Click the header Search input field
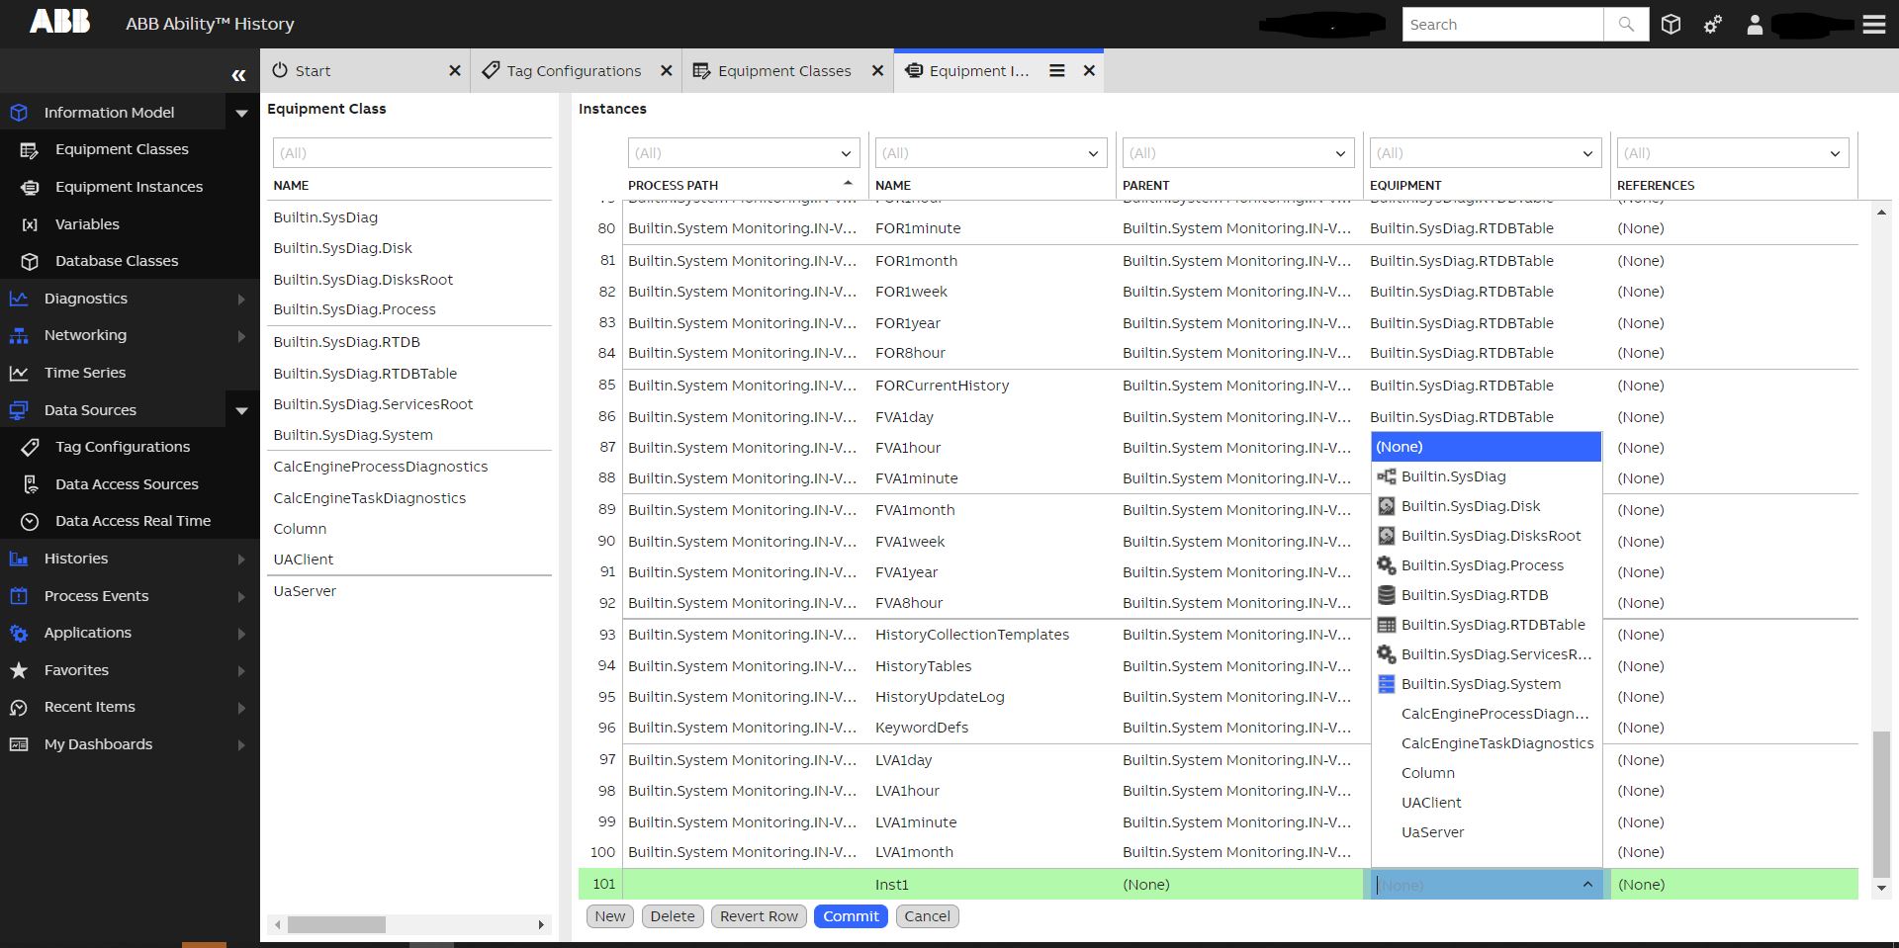Screen dimensions: 1899x948 pyautogui.click(x=1502, y=25)
